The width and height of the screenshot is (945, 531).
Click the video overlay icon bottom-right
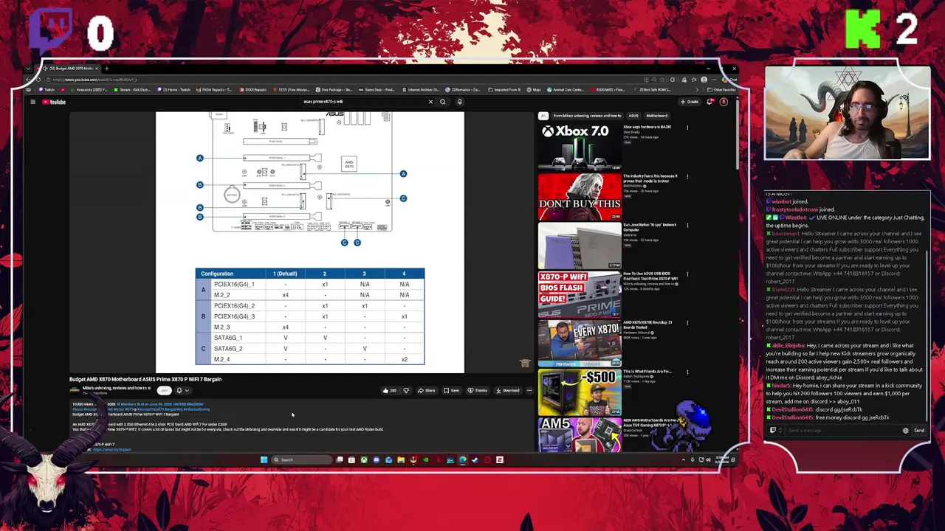point(524,364)
